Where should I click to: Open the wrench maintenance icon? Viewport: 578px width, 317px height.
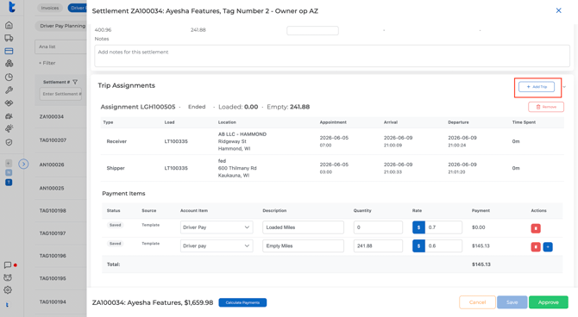9,90
